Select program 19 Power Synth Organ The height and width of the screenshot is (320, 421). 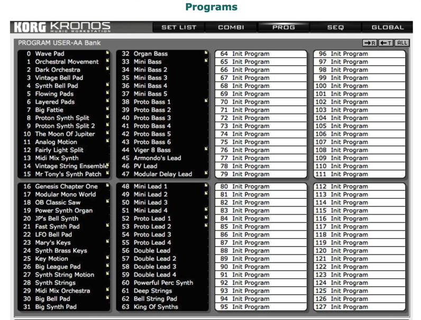(64, 211)
